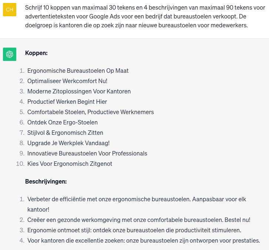Select 'Comfortabele Stoelen, Productieve Werknemers' text
This screenshot has width=269, height=250.
click(x=91, y=112)
